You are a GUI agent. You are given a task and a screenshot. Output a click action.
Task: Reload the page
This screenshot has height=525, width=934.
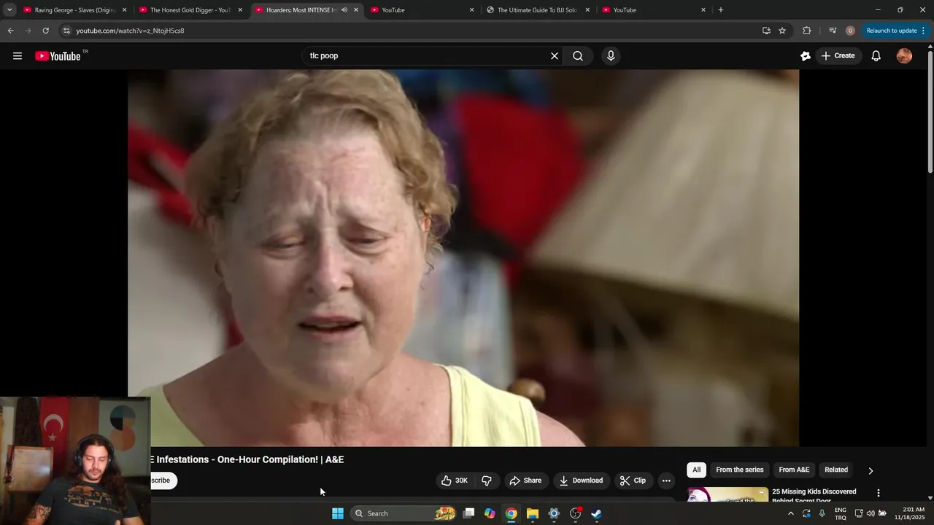pos(45,31)
